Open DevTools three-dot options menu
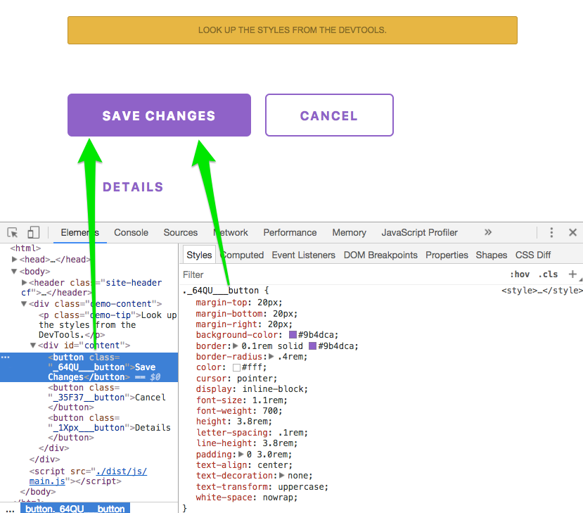This screenshot has height=513, width=583. pos(551,232)
